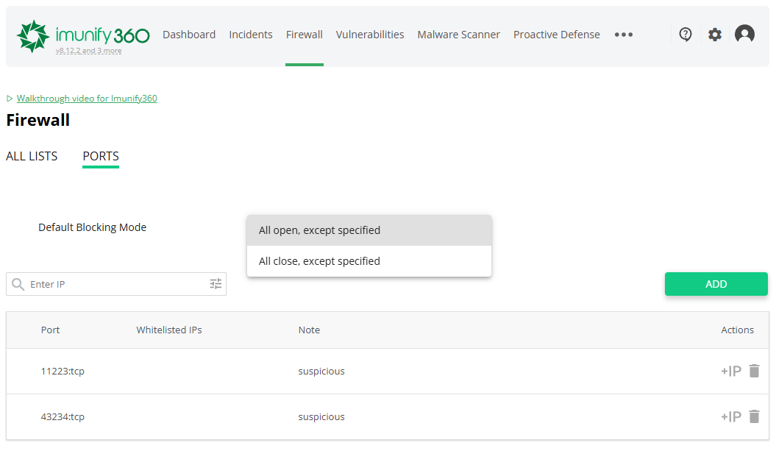This screenshot has width=776, height=451.
Task: Open the user profile avatar
Action: [x=744, y=35]
